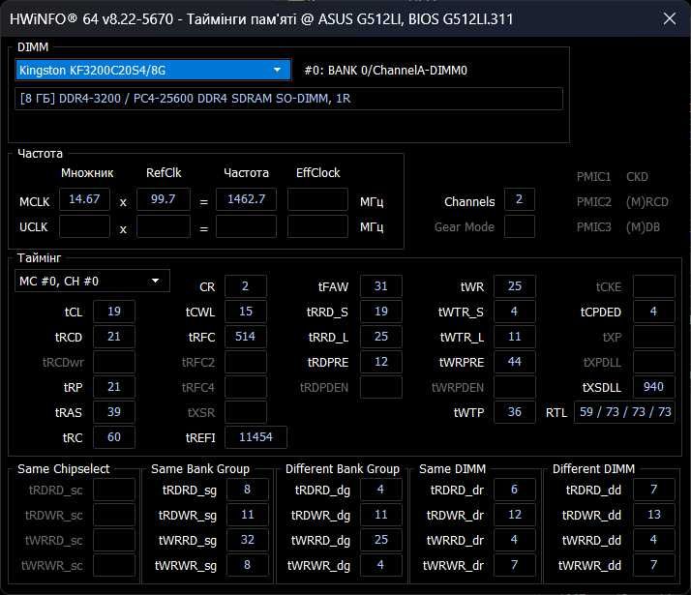
Task: Open the Kingston KF3200C20S4/8G DIMM dropdown
Action: 153,70
